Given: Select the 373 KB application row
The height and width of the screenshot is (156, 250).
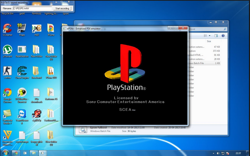Looking at the screenshot, I should [x=205, y=51].
